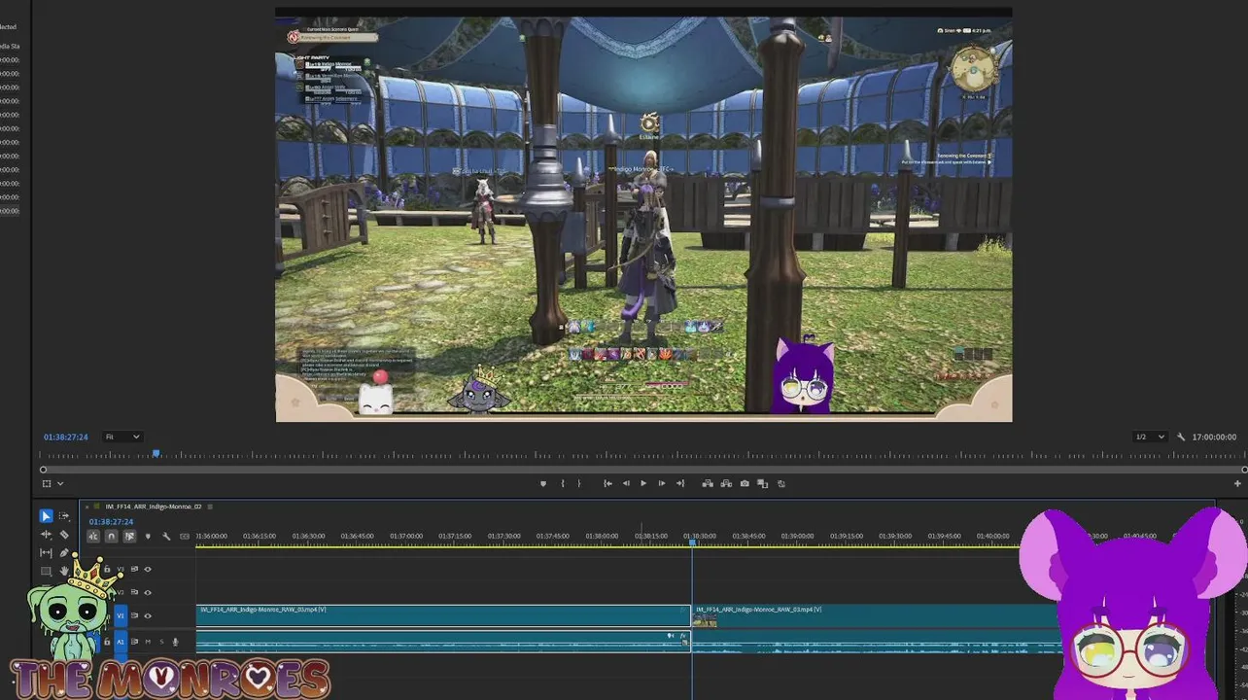Step forward one frame

(x=662, y=483)
